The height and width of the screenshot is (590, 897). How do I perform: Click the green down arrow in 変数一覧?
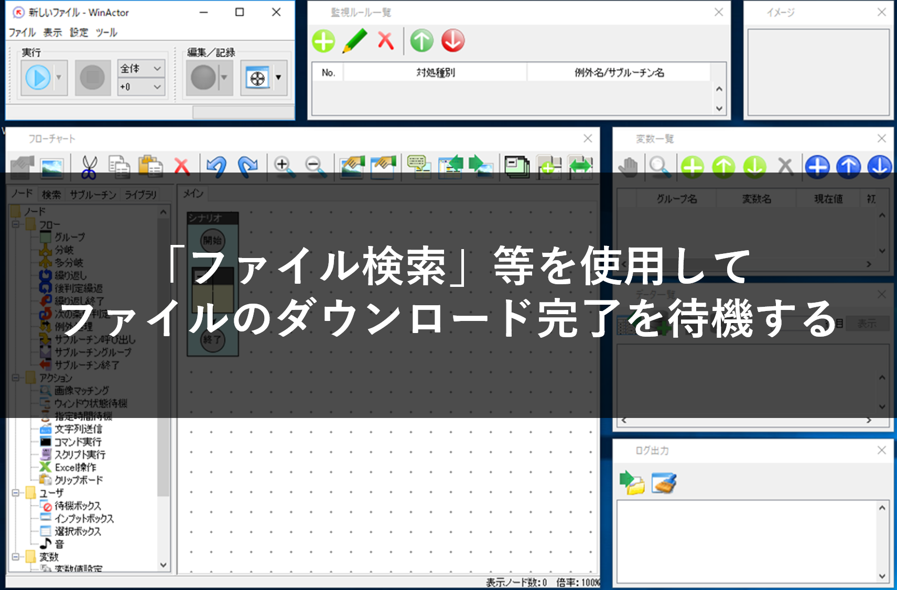(x=755, y=166)
